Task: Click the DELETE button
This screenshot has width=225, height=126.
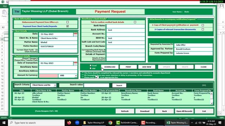Action: point(185,67)
